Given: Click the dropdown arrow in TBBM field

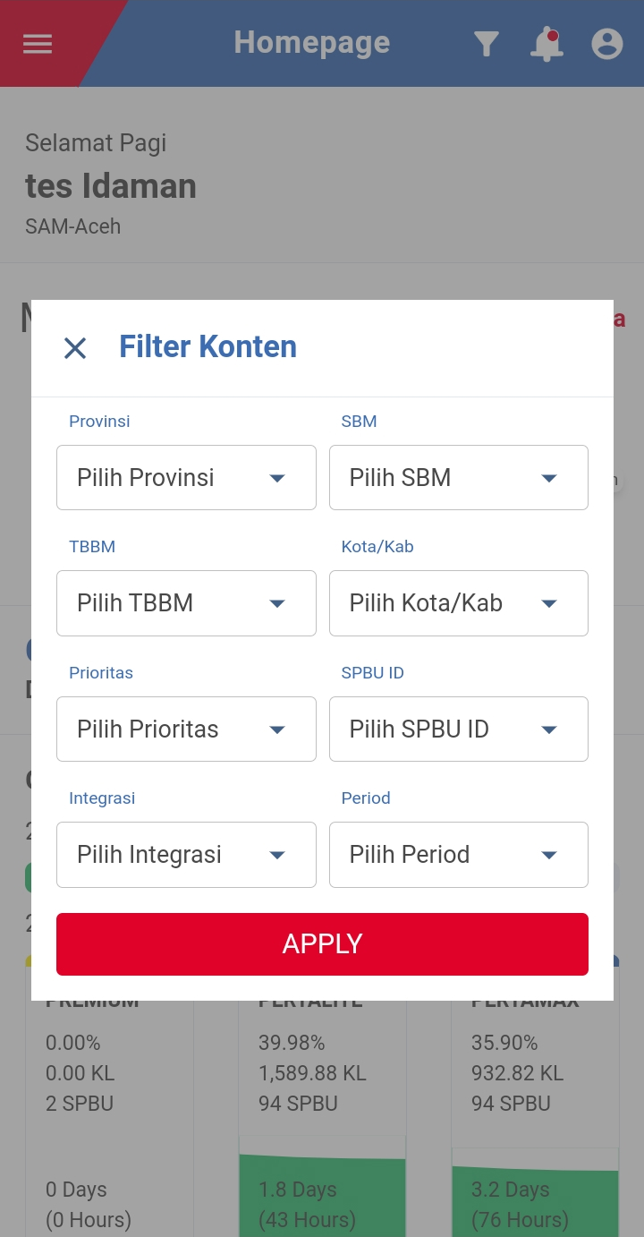Looking at the screenshot, I should click(277, 604).
